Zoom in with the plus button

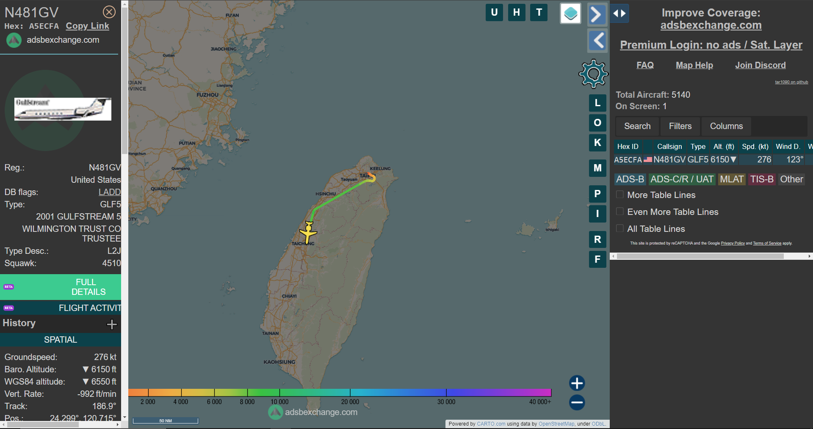pos(577,383)
